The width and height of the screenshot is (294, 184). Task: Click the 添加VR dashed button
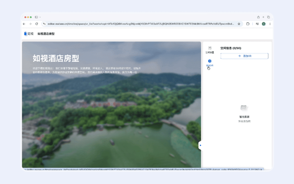pyautogui.click(x=244, y=56)
